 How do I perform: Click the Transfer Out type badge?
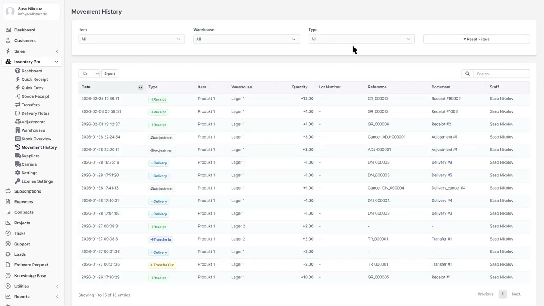coord(162,265)
